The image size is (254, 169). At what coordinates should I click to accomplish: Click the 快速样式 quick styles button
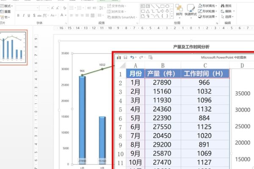point(190,11)
